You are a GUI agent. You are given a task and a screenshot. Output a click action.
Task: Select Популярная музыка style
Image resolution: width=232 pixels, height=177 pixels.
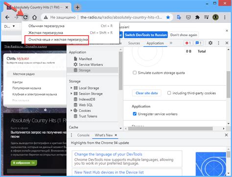click(x=26, y=88)
